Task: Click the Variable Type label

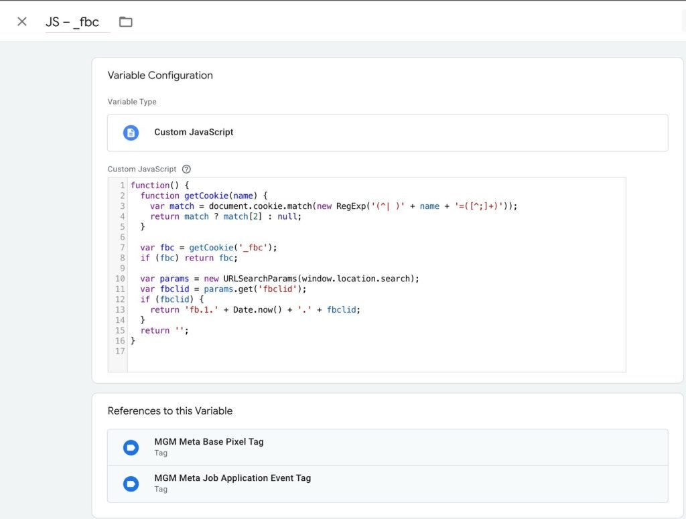Action: coord(132,101)
